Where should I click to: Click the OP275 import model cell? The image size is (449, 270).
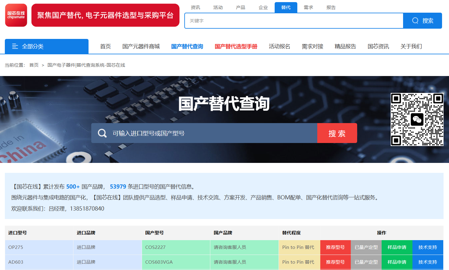(39, 247)
